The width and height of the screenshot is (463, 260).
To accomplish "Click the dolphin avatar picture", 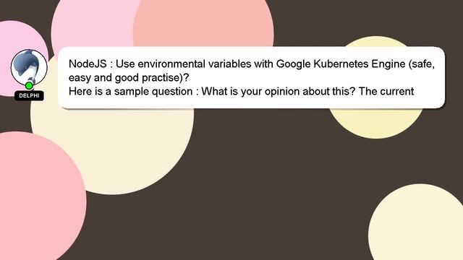I will tap(29, 67).
